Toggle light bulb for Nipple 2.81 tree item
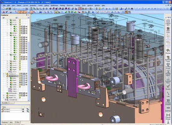The image size is (172, 125). [x=20, y=98]
